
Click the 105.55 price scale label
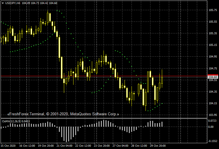tap(213, 22)
